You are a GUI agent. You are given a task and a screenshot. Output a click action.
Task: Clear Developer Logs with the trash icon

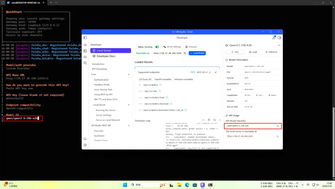209,120
